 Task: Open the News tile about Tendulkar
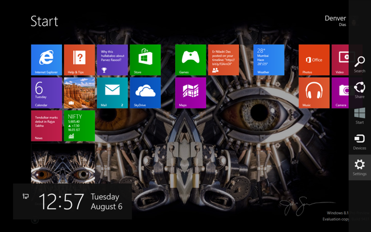tap(46, 126)
